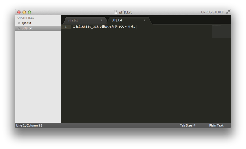The width and height of the screenshot is (246, 149).
Task: Zoom the window with the green button
Action: [x=30, y=12]
